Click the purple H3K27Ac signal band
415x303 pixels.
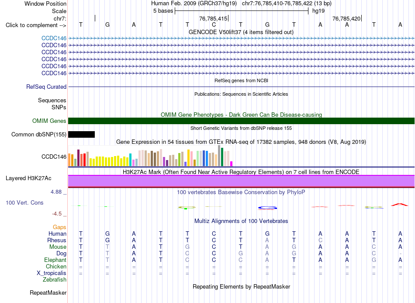(241, 181)
